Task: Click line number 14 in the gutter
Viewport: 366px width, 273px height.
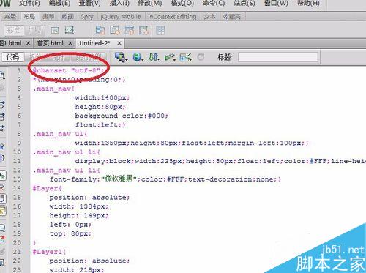Action: [x=17, y=188]
